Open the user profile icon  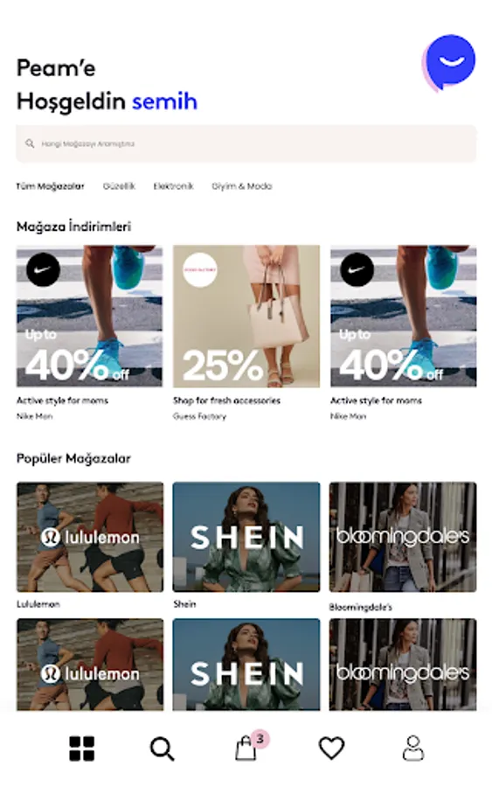tap(413, 749)
